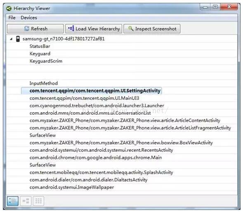Select the systemui.ImageWallpaper entry
Viewport: 243px width, 212px height.
point(72,187)
